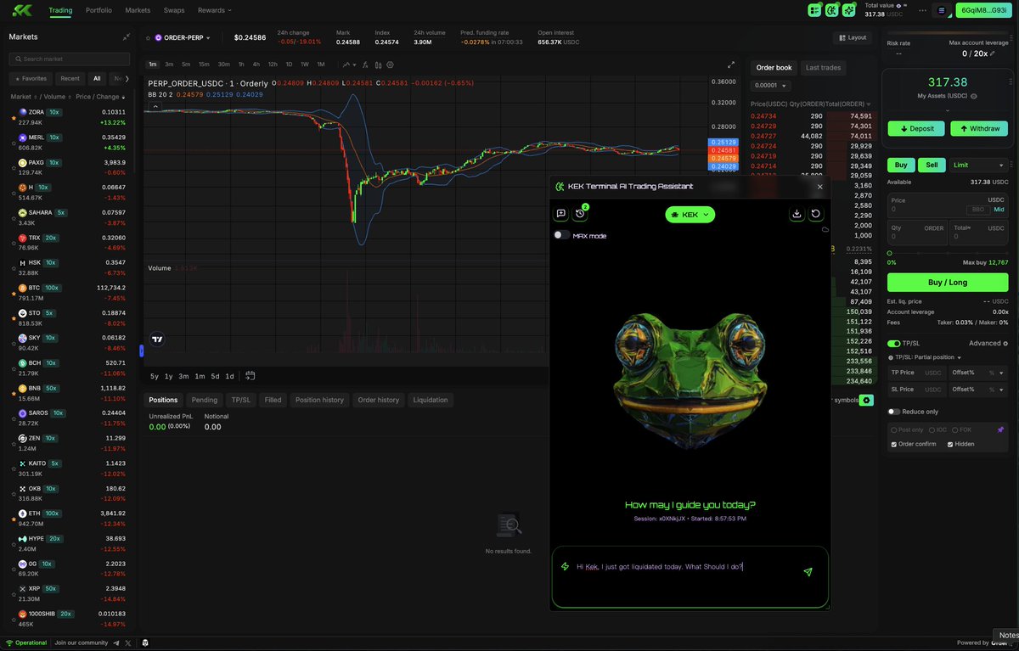Open order book precision 0.00001 dropdown

(x=771, y=86)
